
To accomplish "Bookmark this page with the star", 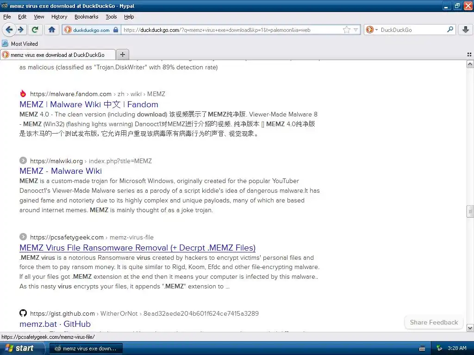I will [346, 30].
